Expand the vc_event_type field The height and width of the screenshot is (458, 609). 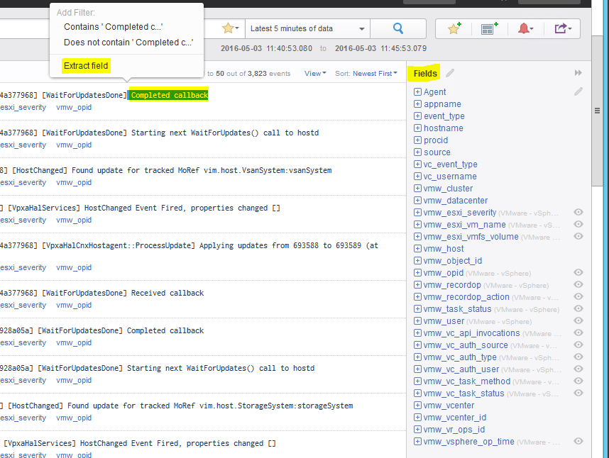pos(417,164)
